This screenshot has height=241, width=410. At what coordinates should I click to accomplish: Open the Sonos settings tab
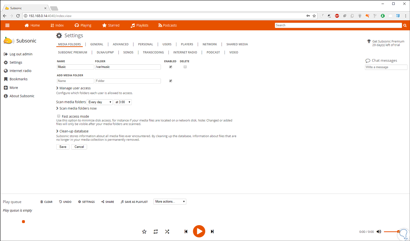tap(128, 52)
